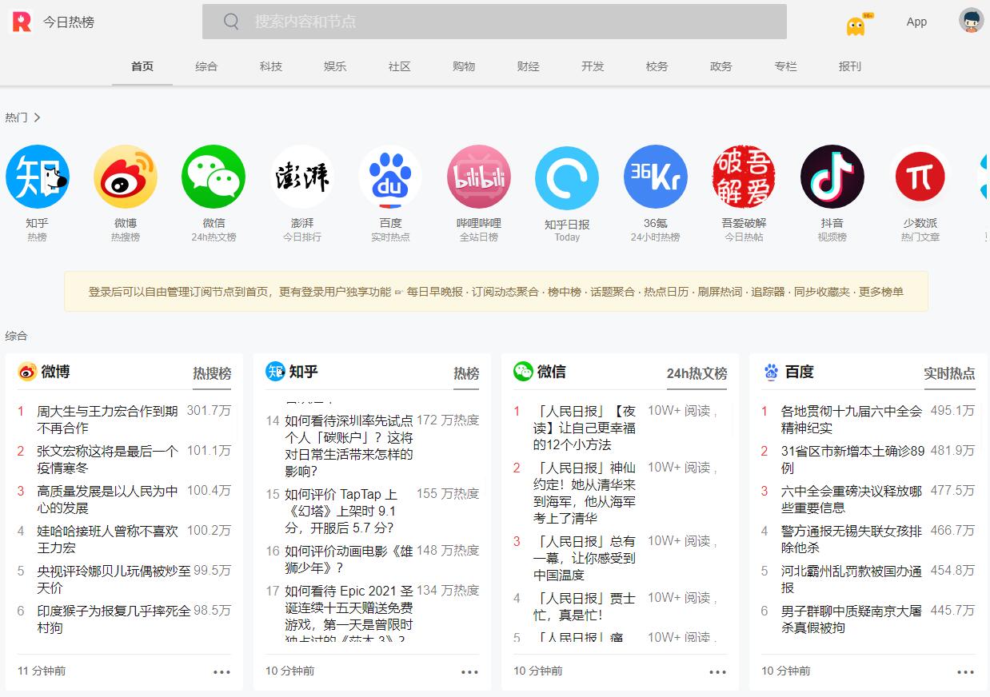990x697 pixels.
Task: Open 印度猴子为报复几乎摔死全村狗
Action: coord(114,619)
